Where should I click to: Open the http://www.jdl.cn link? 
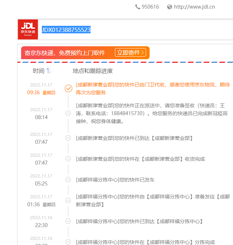click(194, 7)
